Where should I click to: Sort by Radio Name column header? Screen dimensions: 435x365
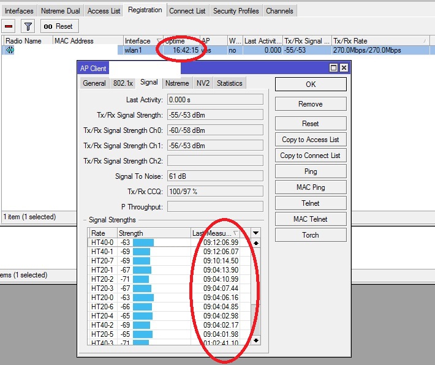tap(28, 41)
